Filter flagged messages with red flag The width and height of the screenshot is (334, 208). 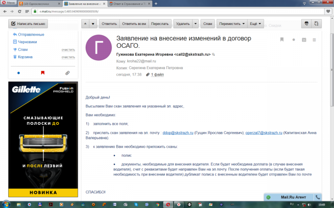(43, 73)
